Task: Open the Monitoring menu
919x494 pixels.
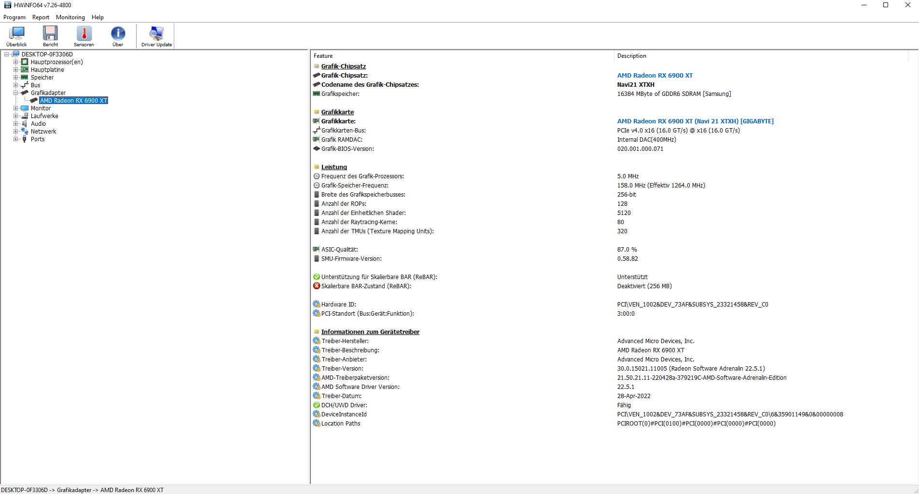Action: (70, 17)
